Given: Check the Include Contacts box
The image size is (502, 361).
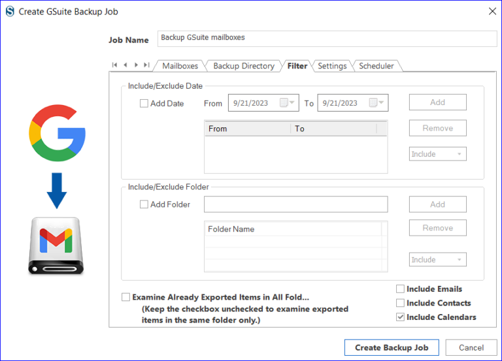Looking at the screenshot, I should click(x=400, y=303).
